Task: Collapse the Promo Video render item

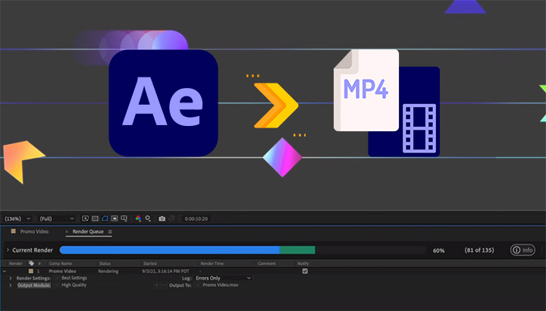Action: click(5, 271)
